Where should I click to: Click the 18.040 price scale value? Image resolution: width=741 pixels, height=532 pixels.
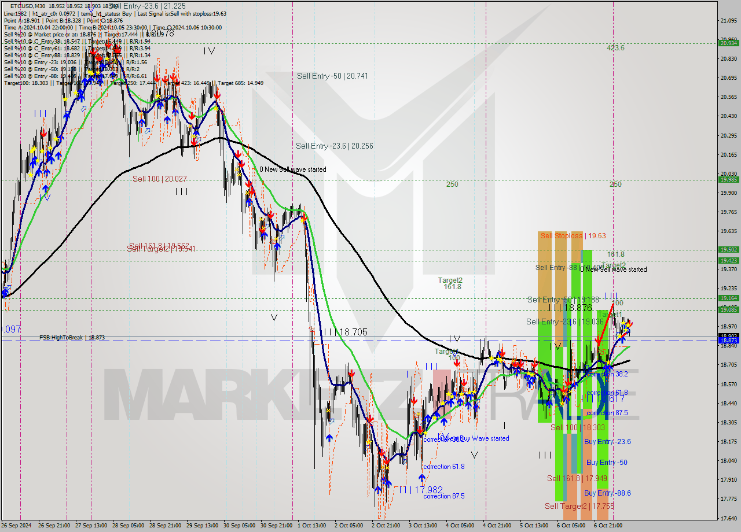[728, 460]
